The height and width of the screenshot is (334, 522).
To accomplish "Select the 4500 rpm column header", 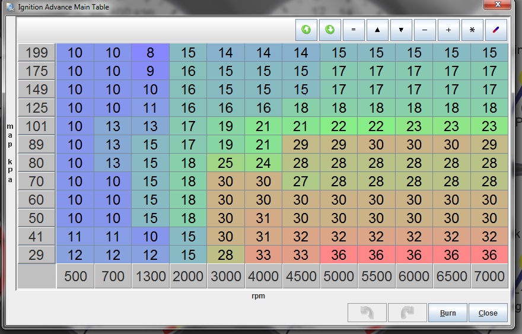I will tap(301, 276).
